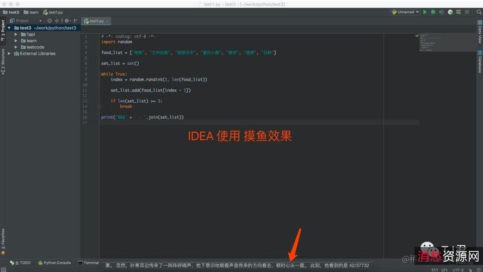Expand External Libraries node
483x272 pixels.
(x=9, y=54)
